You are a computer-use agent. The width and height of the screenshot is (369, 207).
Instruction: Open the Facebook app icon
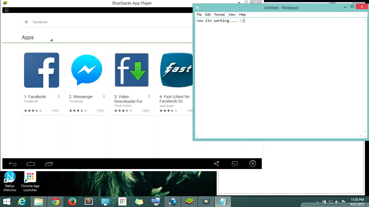point(42,70)
